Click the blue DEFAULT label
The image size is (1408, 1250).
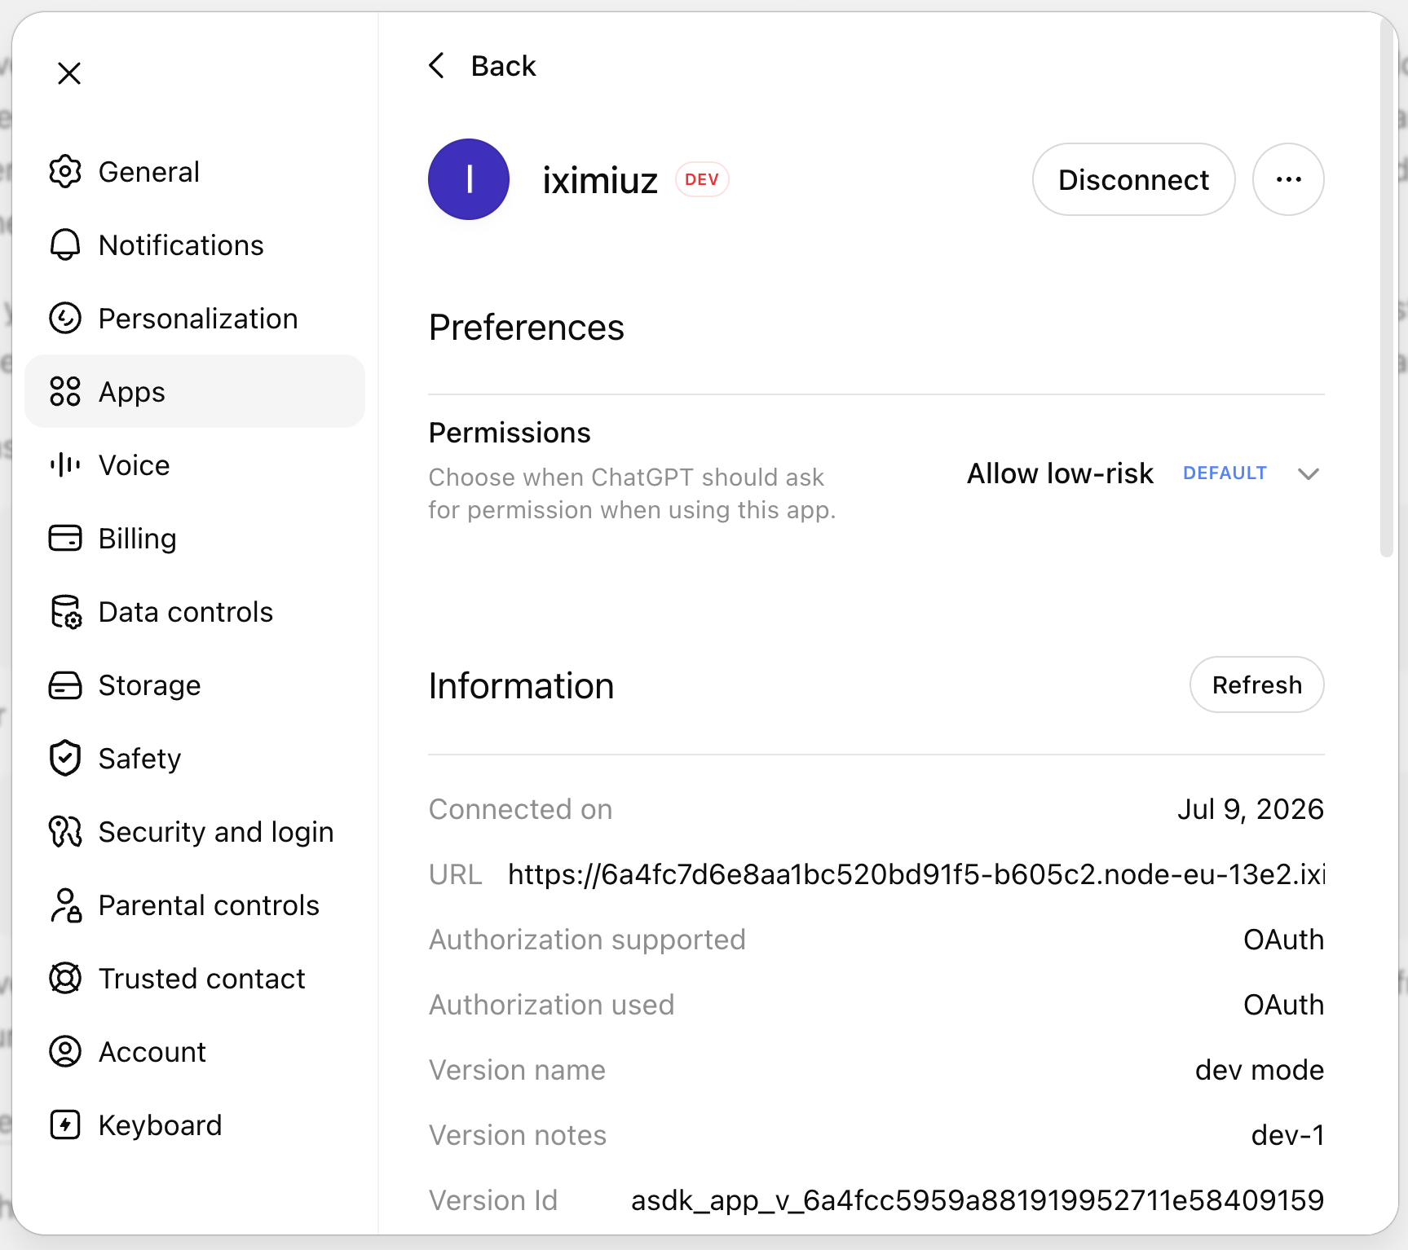pos(1225,473)
